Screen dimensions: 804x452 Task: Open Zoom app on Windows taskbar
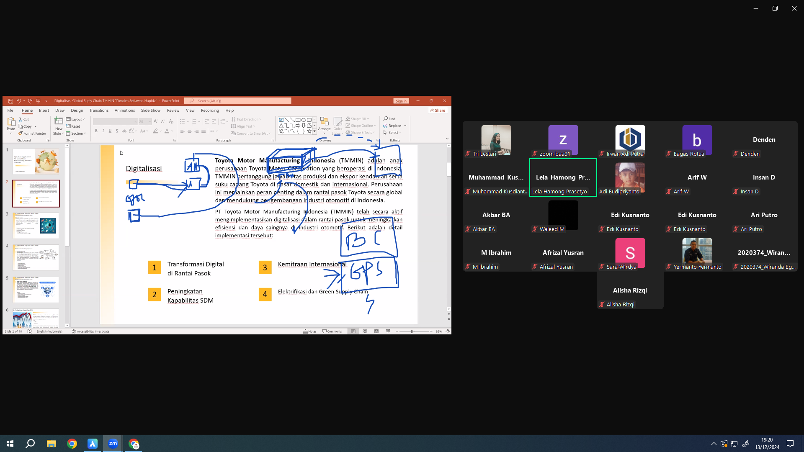coord(113,444)
